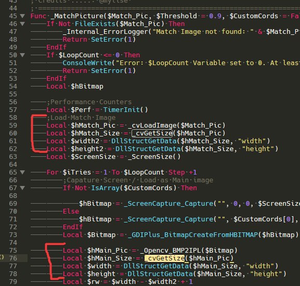Click $hMain_Size on line 77

pos(215,266)
